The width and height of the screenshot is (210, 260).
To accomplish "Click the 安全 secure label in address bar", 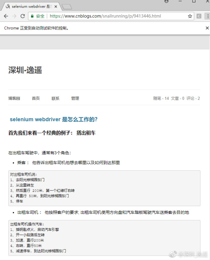I will tap(40, 16).
